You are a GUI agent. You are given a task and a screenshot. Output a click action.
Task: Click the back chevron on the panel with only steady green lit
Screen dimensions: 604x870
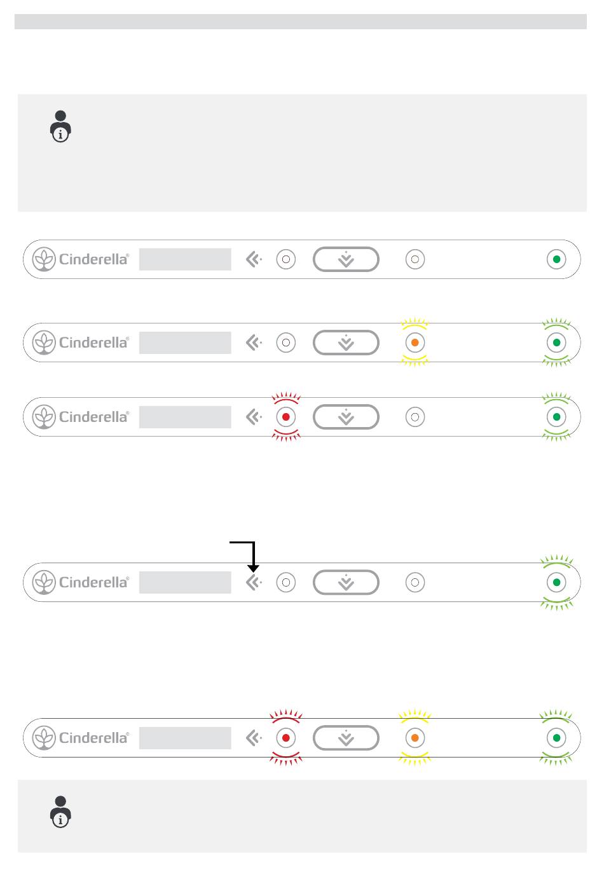tap(254, 259)
